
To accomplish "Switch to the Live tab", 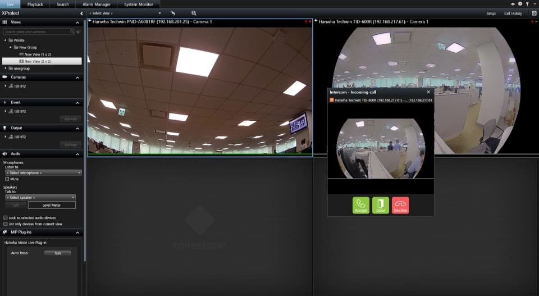I will pyautogui.click(x=10, y=4).
